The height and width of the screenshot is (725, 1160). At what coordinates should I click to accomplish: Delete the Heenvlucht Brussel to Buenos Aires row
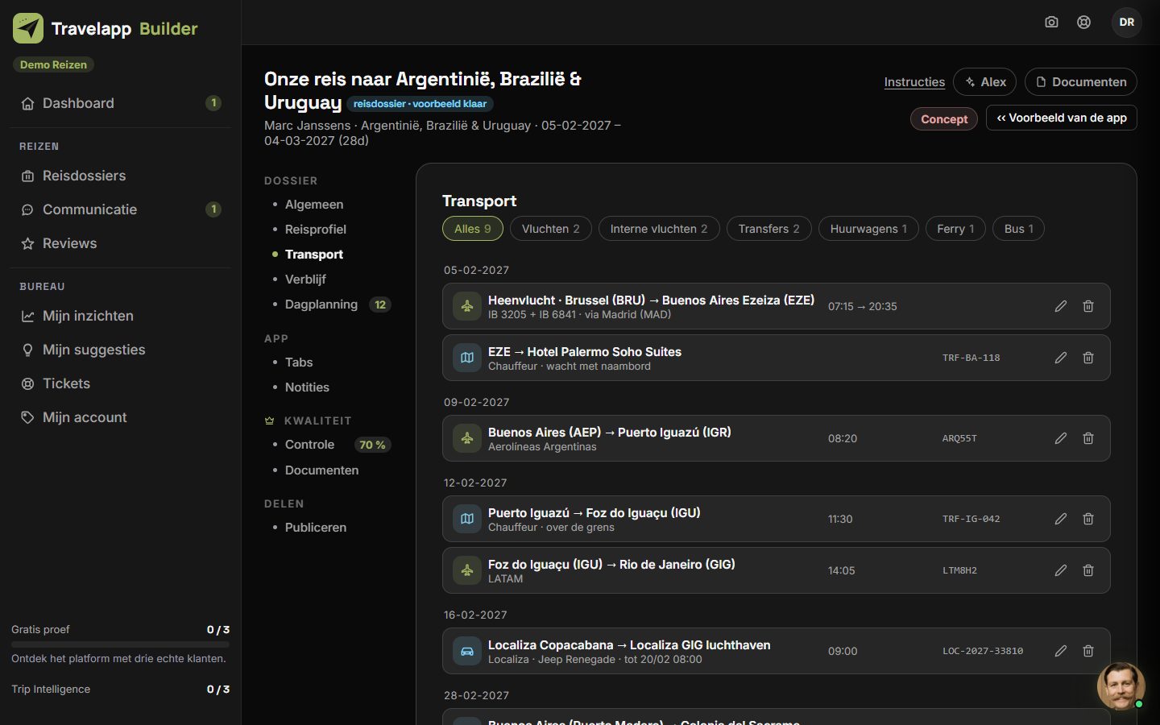[x=1088, y=306]
